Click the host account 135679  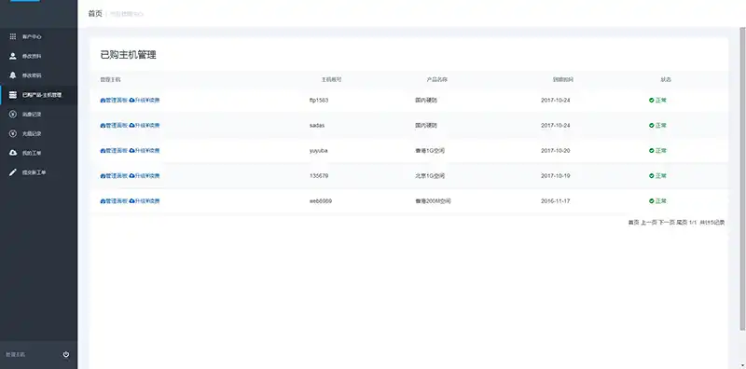[x=319, y=176]
